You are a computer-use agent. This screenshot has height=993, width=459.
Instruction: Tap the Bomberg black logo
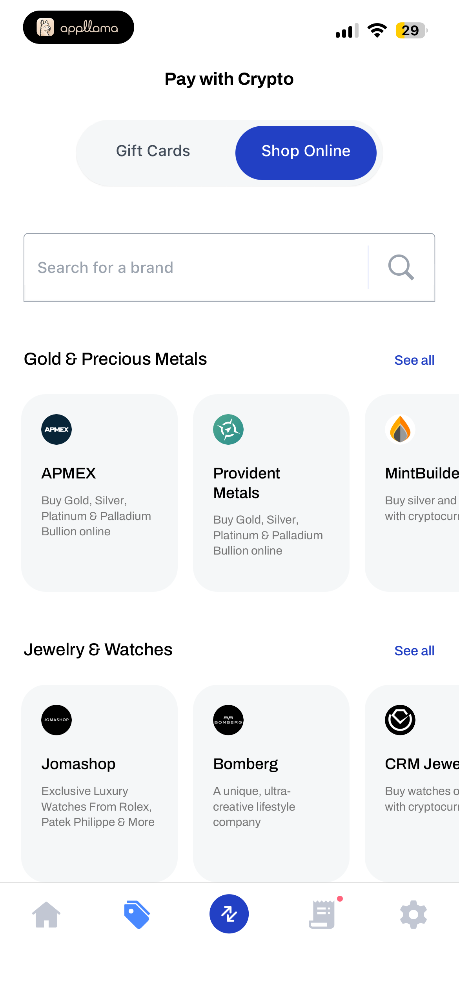(228, 720)
